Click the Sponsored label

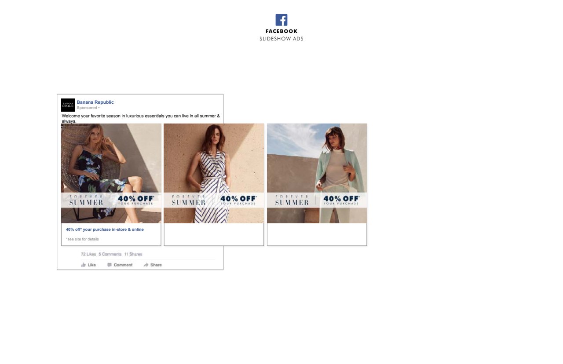87,108
